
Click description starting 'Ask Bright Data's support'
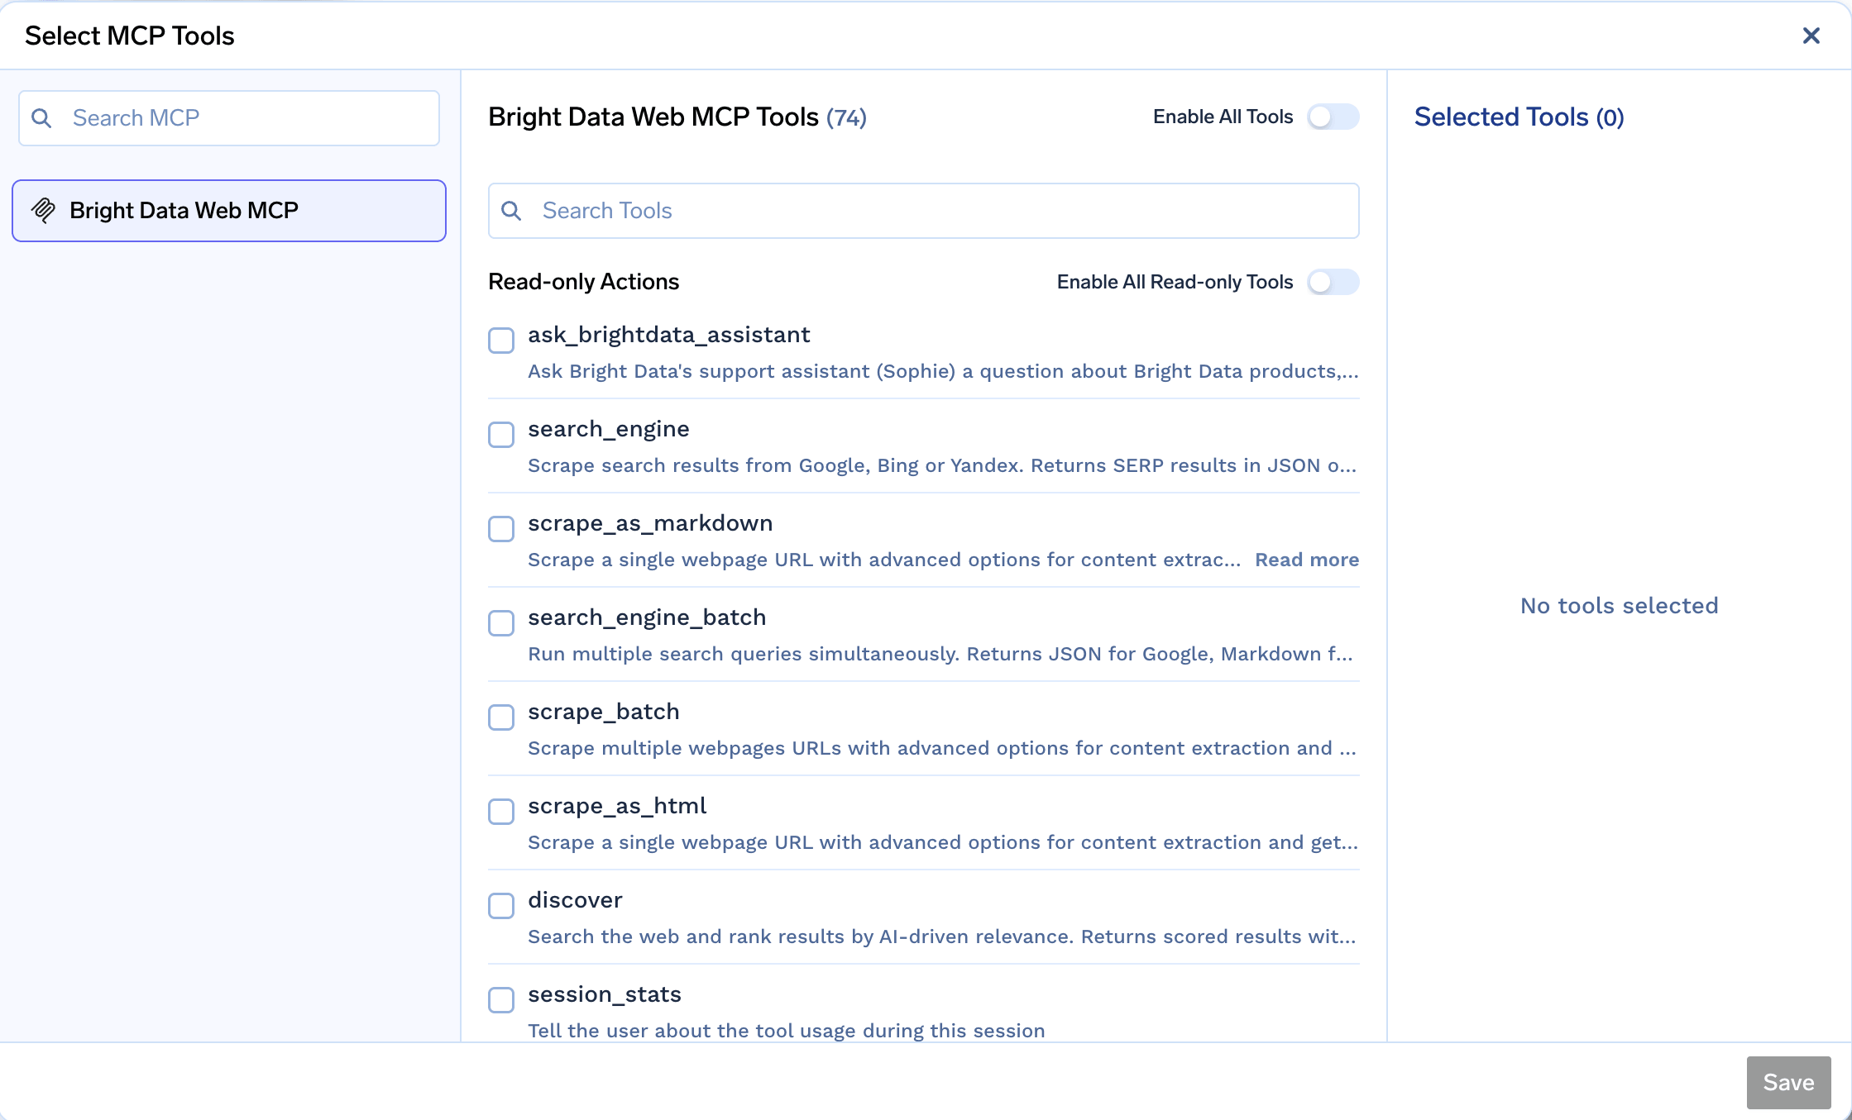tap(943, 371)
